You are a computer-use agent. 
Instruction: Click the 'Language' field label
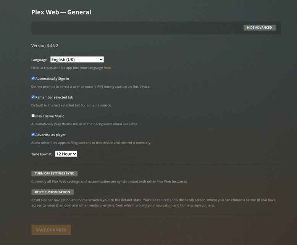(39, 60)
